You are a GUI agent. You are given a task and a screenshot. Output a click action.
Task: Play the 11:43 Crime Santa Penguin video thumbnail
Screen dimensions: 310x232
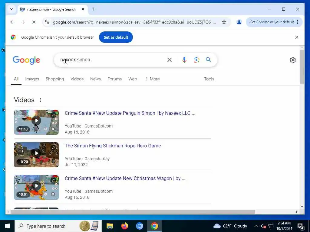36,122
